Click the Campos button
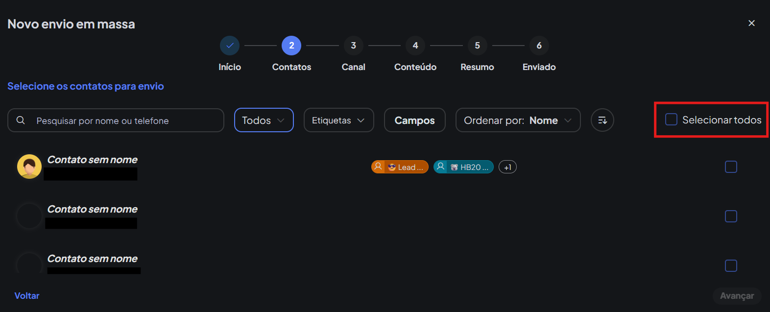 (x=414, y=120)
